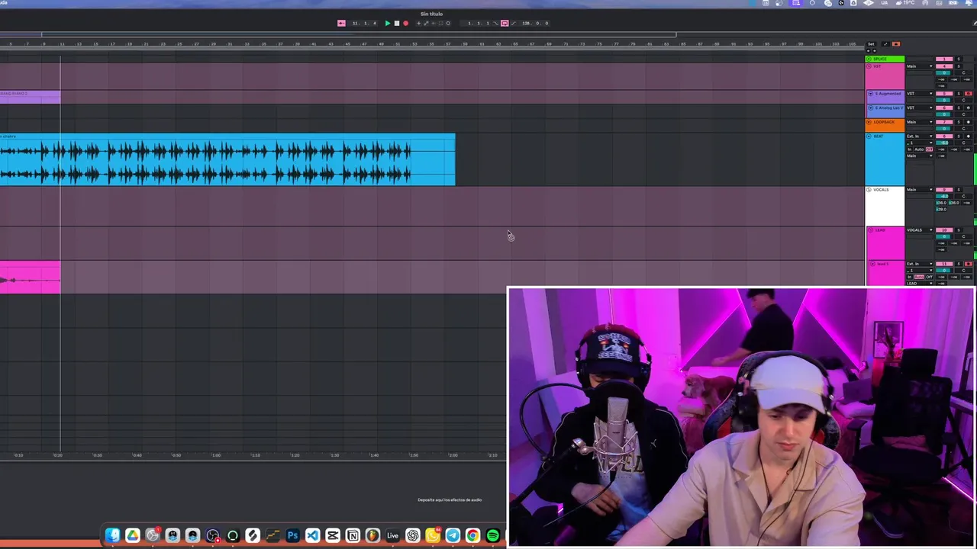
Task: Open Finder from the Dock
Action: [112, 535]
